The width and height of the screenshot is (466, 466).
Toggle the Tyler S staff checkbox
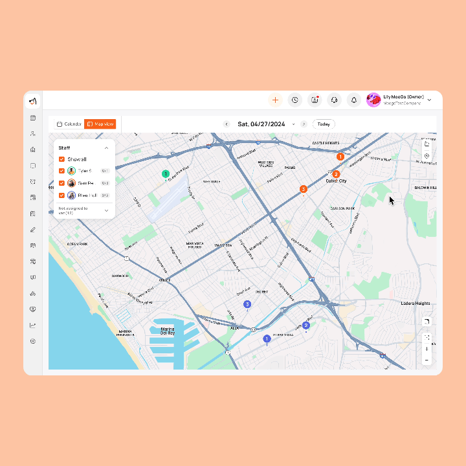[61, 171]
